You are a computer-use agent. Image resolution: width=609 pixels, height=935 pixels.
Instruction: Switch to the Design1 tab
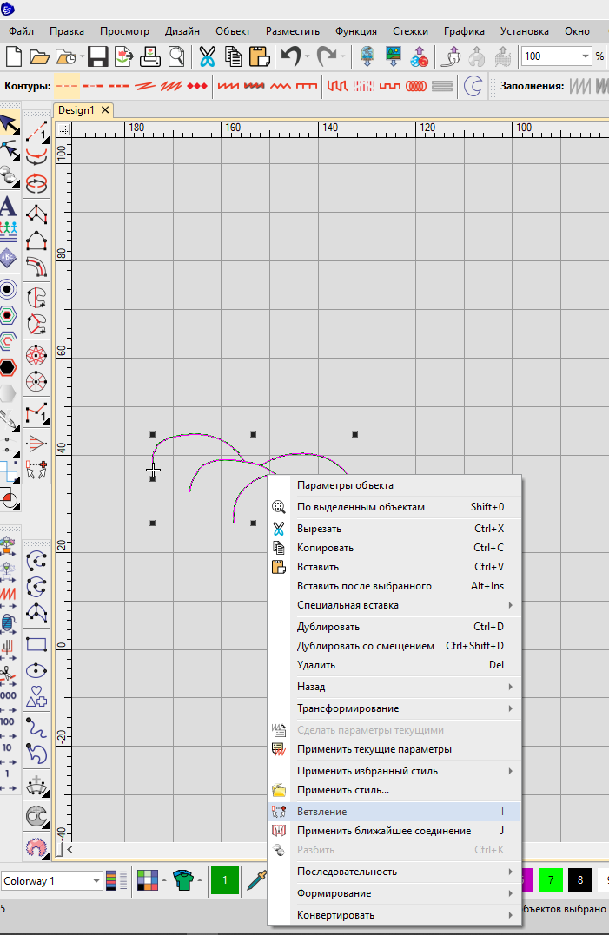click(x=76, y=110)
